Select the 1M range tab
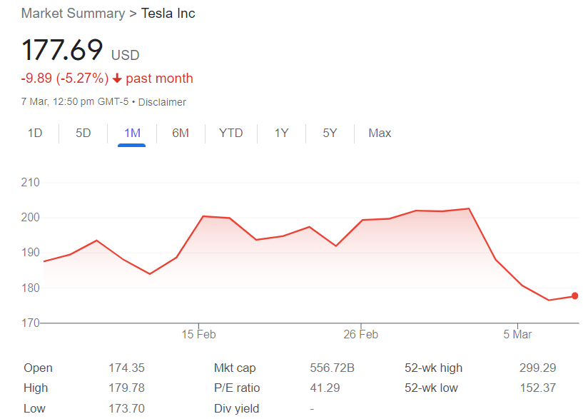This screenshot has height=419, width=583. [132, 133]
